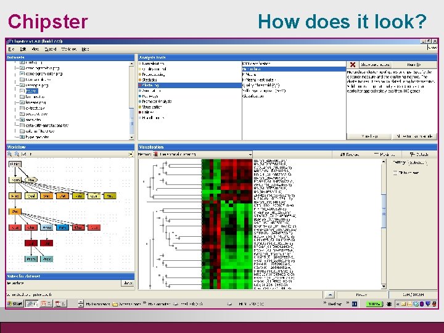
Task: Click the heatmap scrollbar up arrow
Action: [x=384, y=162]
